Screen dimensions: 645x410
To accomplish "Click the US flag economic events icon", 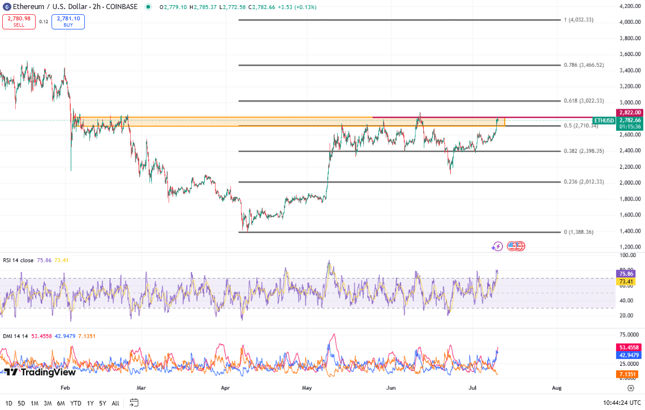I will (x=511, y=246).
